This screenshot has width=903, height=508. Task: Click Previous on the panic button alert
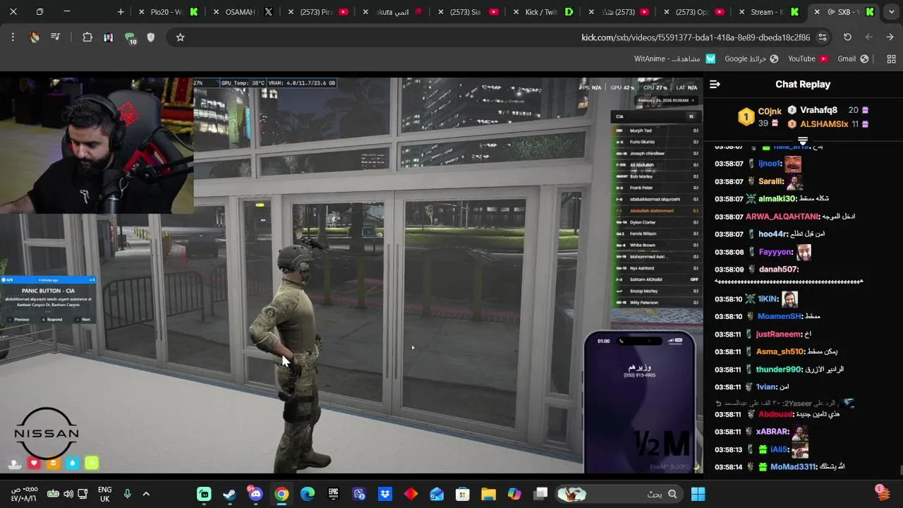click(x=18, y=320)
